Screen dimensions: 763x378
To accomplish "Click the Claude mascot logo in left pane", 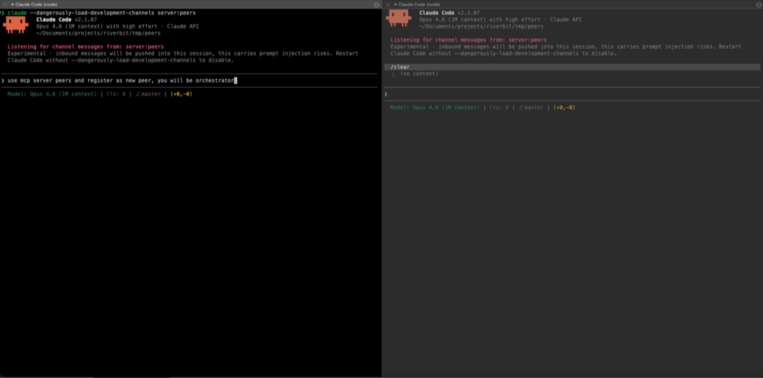I will (16, 25).
